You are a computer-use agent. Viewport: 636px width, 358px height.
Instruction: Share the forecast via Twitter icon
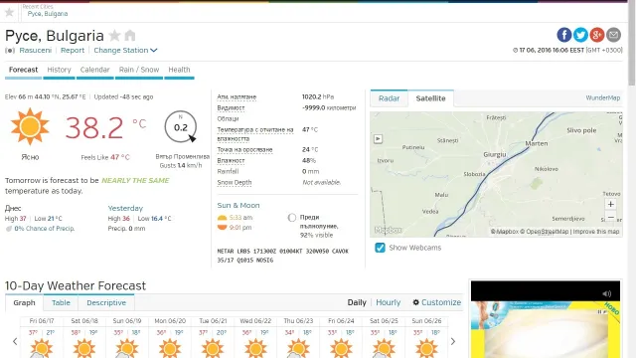(x=580, y=35)
